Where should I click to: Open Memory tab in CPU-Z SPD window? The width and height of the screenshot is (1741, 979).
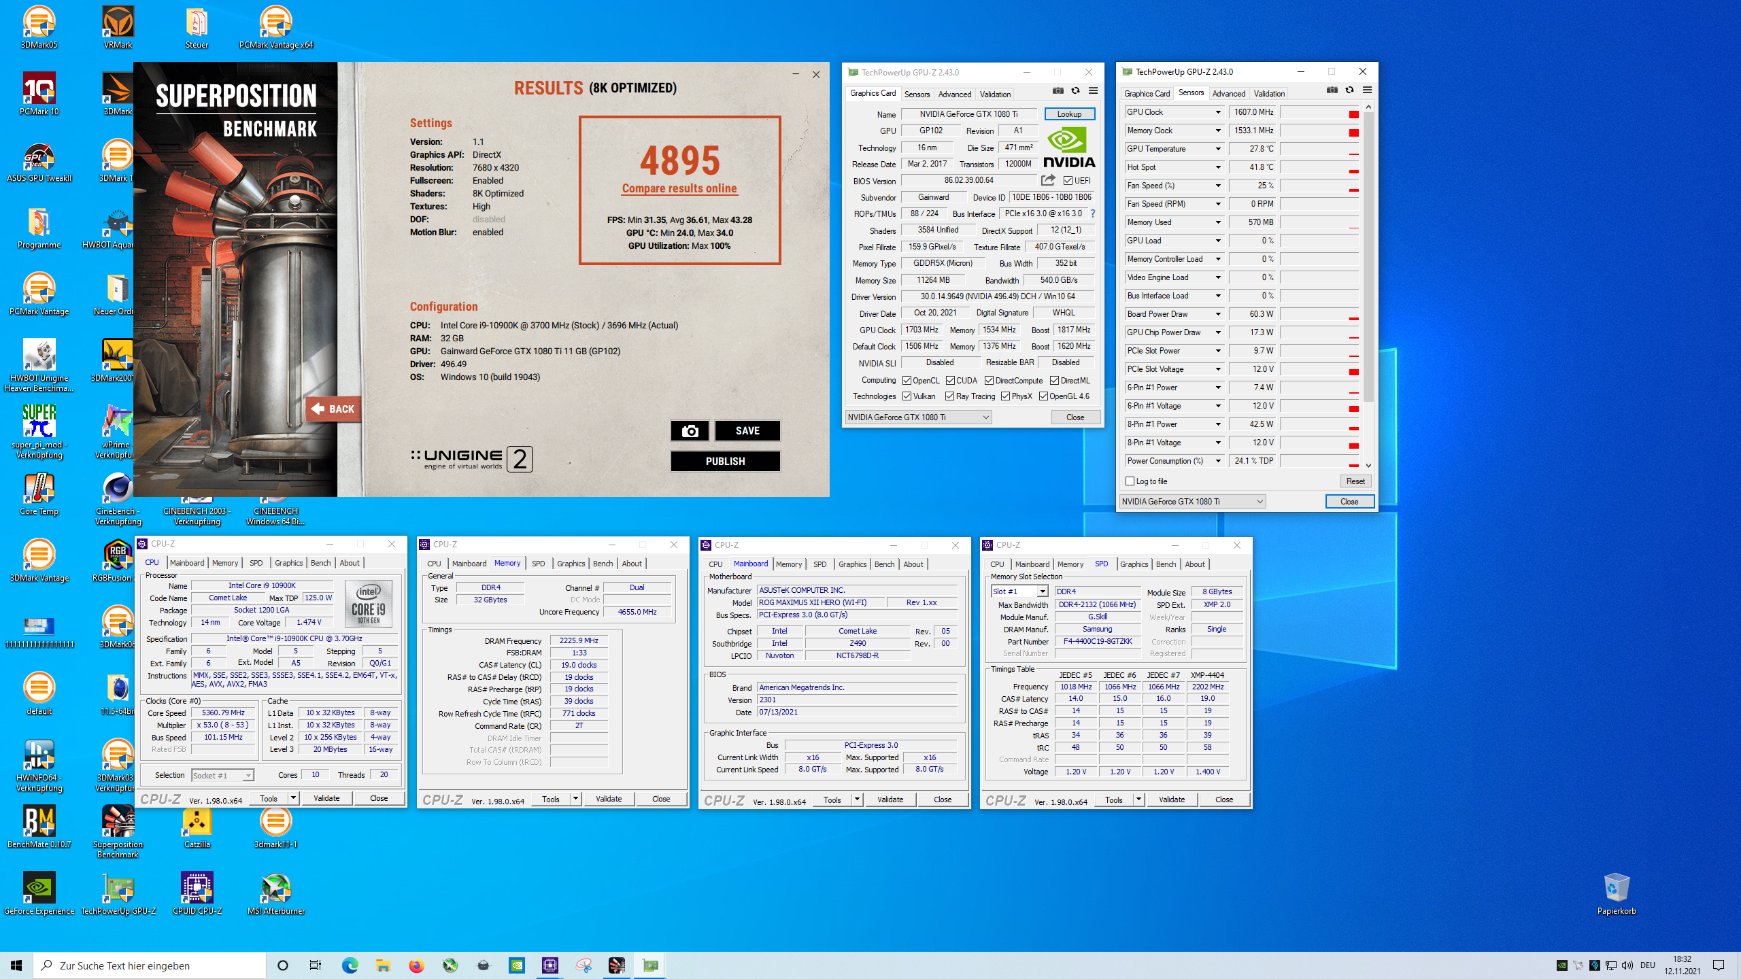click(1070, 564)
